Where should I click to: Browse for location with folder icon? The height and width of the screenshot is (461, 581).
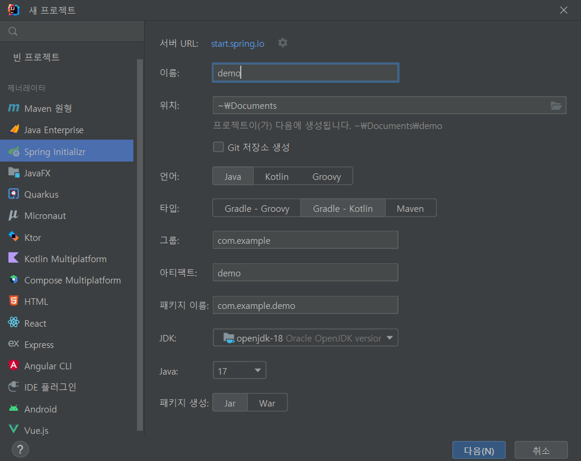[556, 106]
